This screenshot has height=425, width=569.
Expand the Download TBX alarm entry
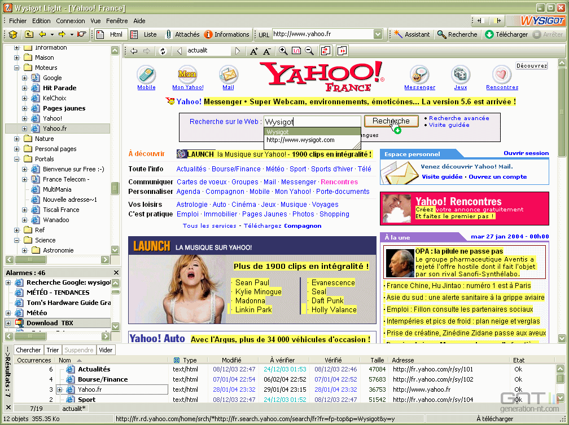tap(8, 323)
